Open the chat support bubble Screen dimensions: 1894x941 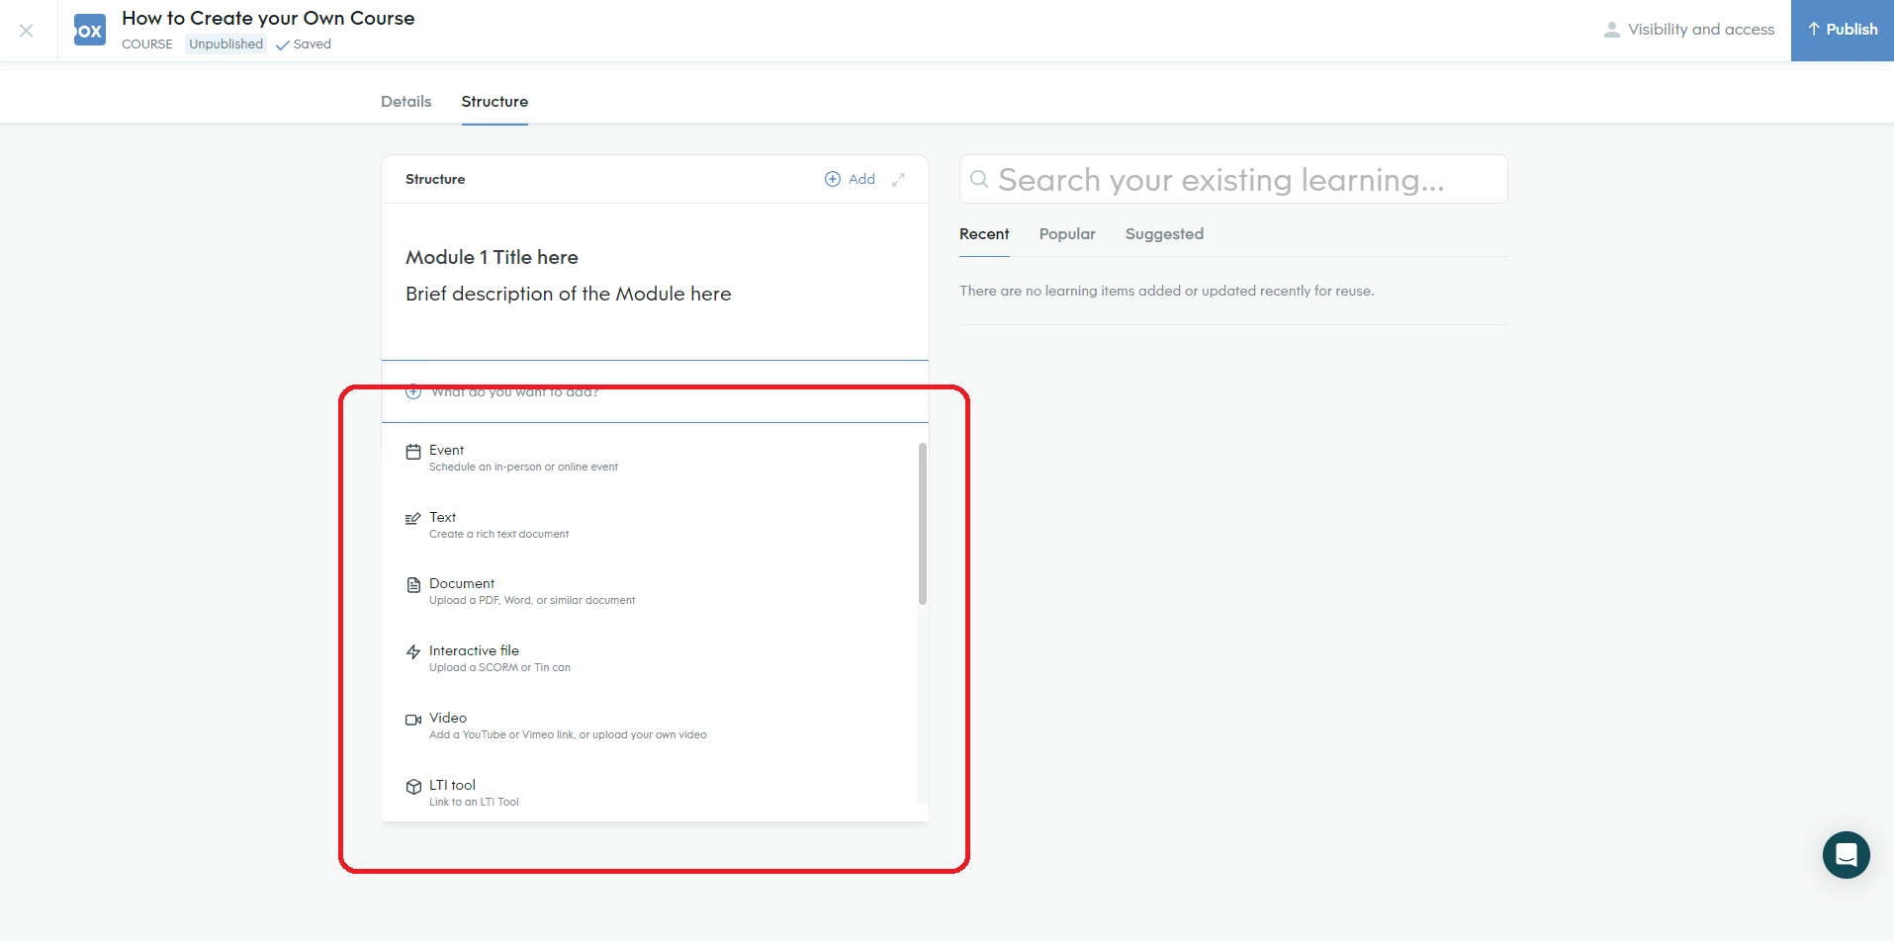(x=1846, y=855)
